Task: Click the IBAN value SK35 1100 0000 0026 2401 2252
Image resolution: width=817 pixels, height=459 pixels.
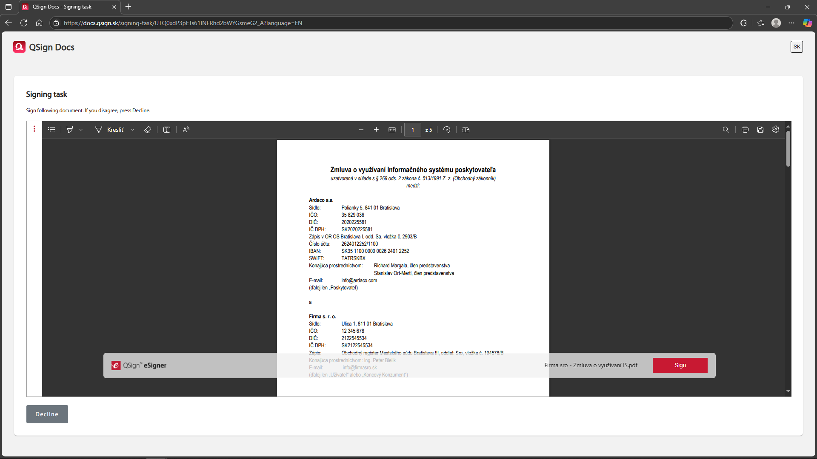Action: tap(375, 251)
